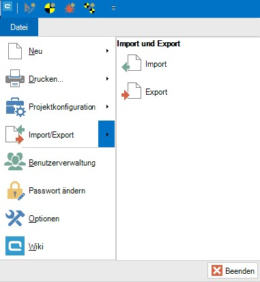Click the yellow-black target toolbar icon
The image size is (260, 282).
pyautogui.click(x=50, y=8)
